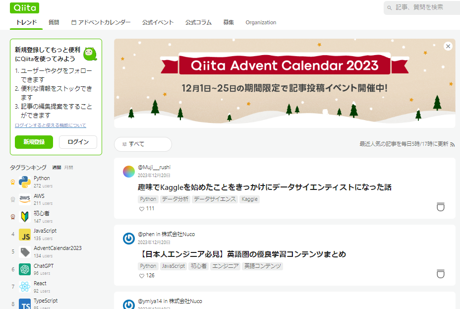Click the "2023年12月20日" date under @Muji__rushi
This screenshot has width=460, height=309.
pos(154,176)
